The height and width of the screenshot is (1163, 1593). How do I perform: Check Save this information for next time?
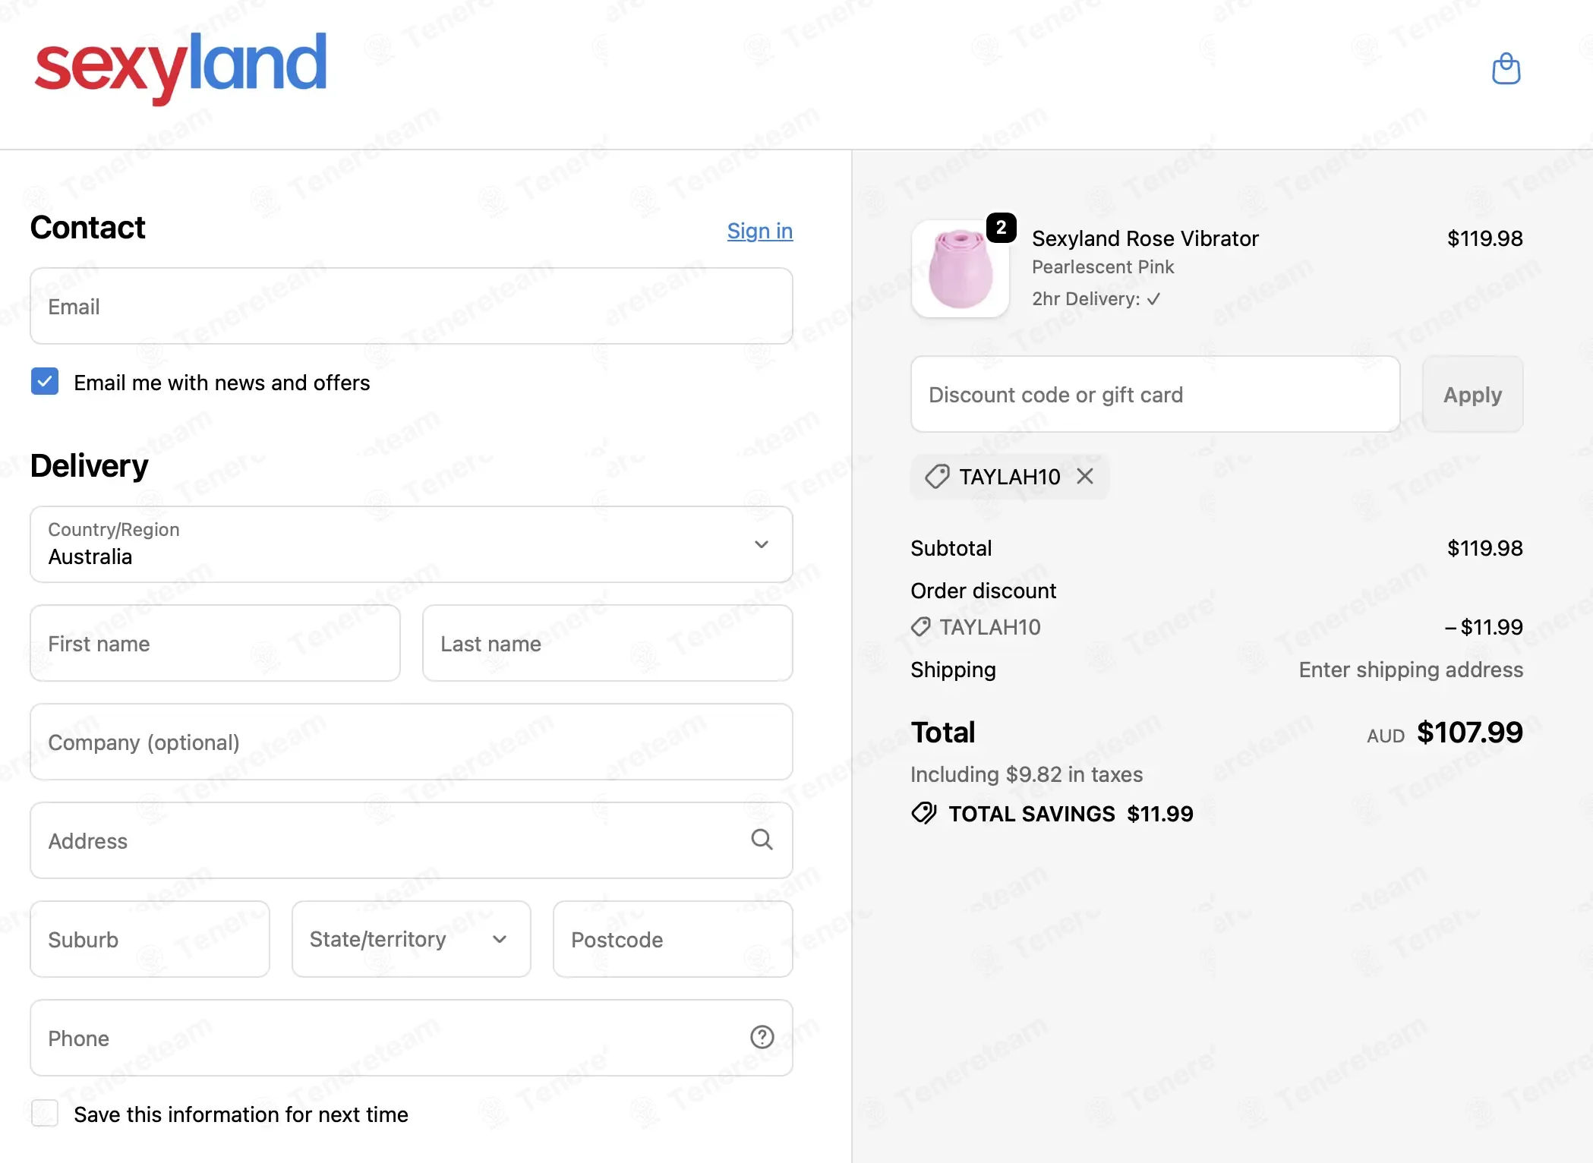pos(45,1113)
